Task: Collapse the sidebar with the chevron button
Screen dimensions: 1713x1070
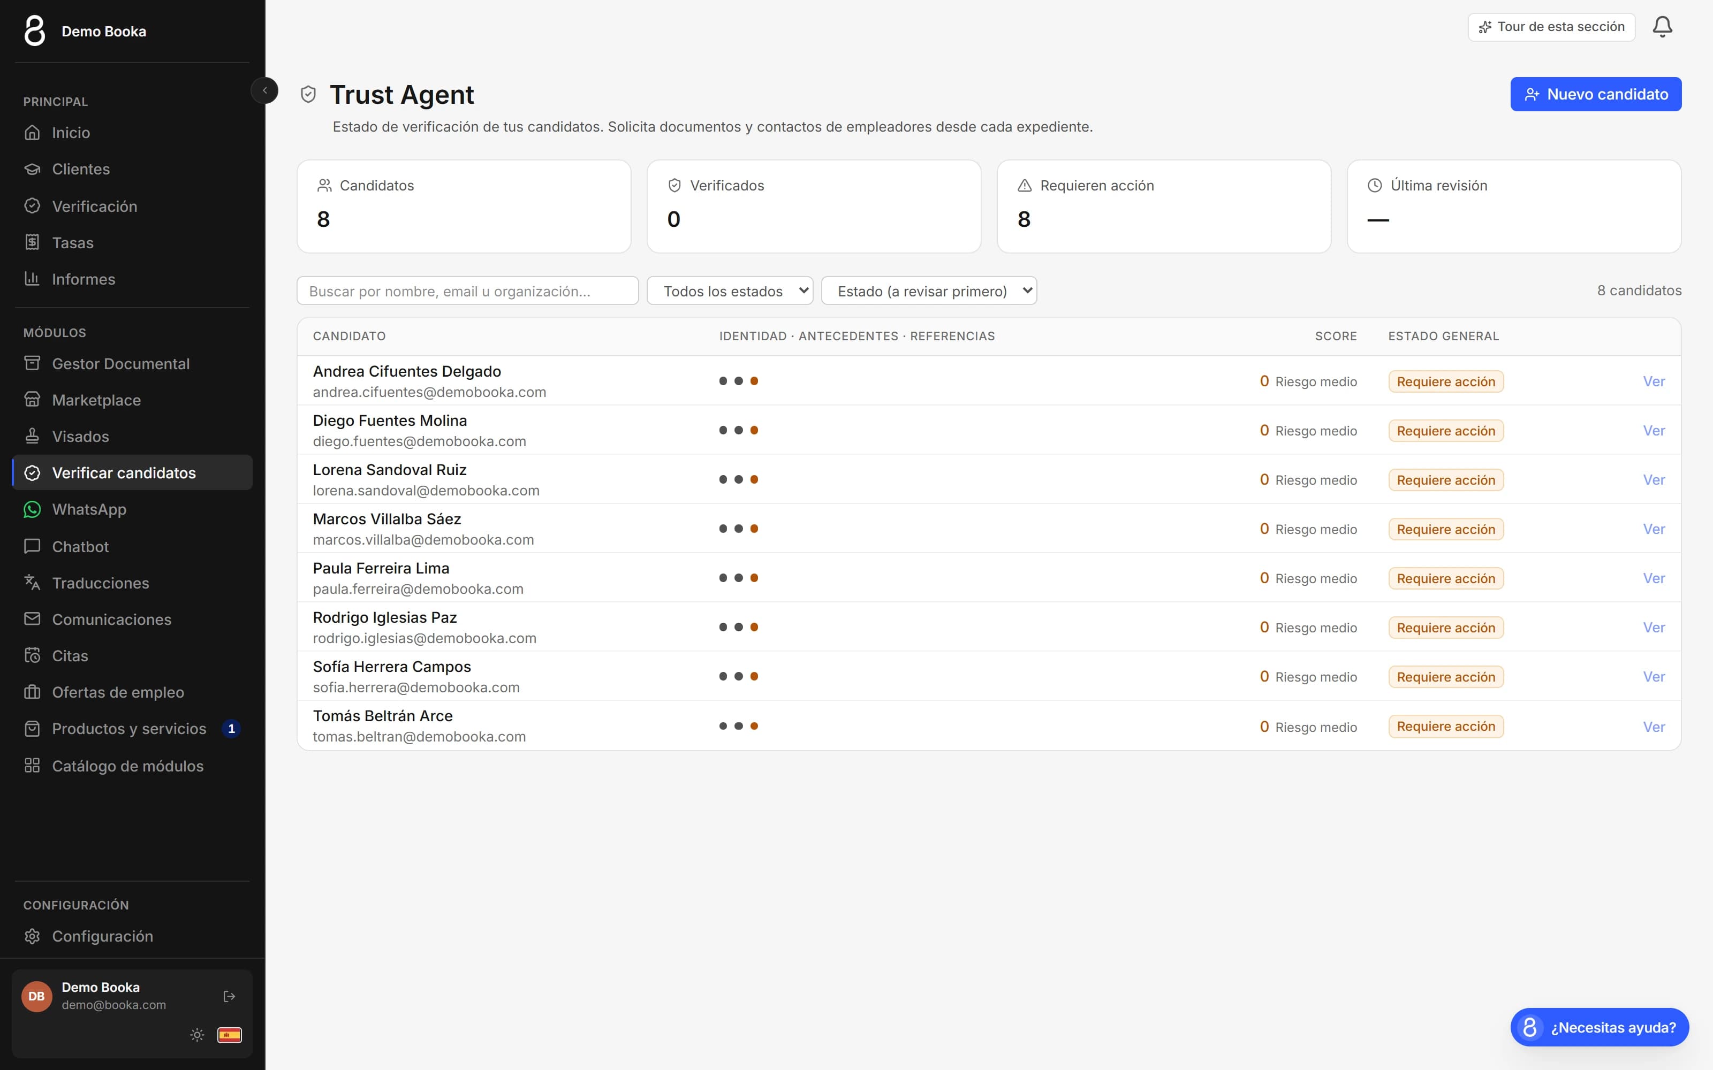Action: [x=265, y=90]
